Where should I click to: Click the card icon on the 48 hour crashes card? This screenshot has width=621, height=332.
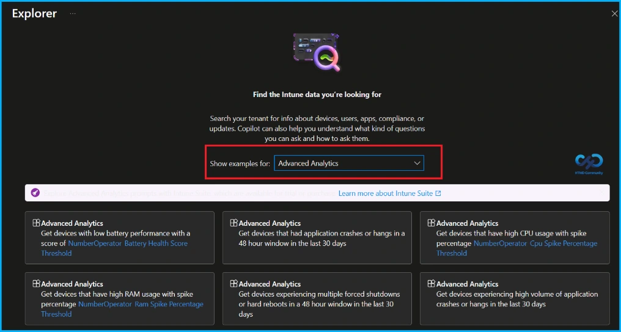point(233,223)
